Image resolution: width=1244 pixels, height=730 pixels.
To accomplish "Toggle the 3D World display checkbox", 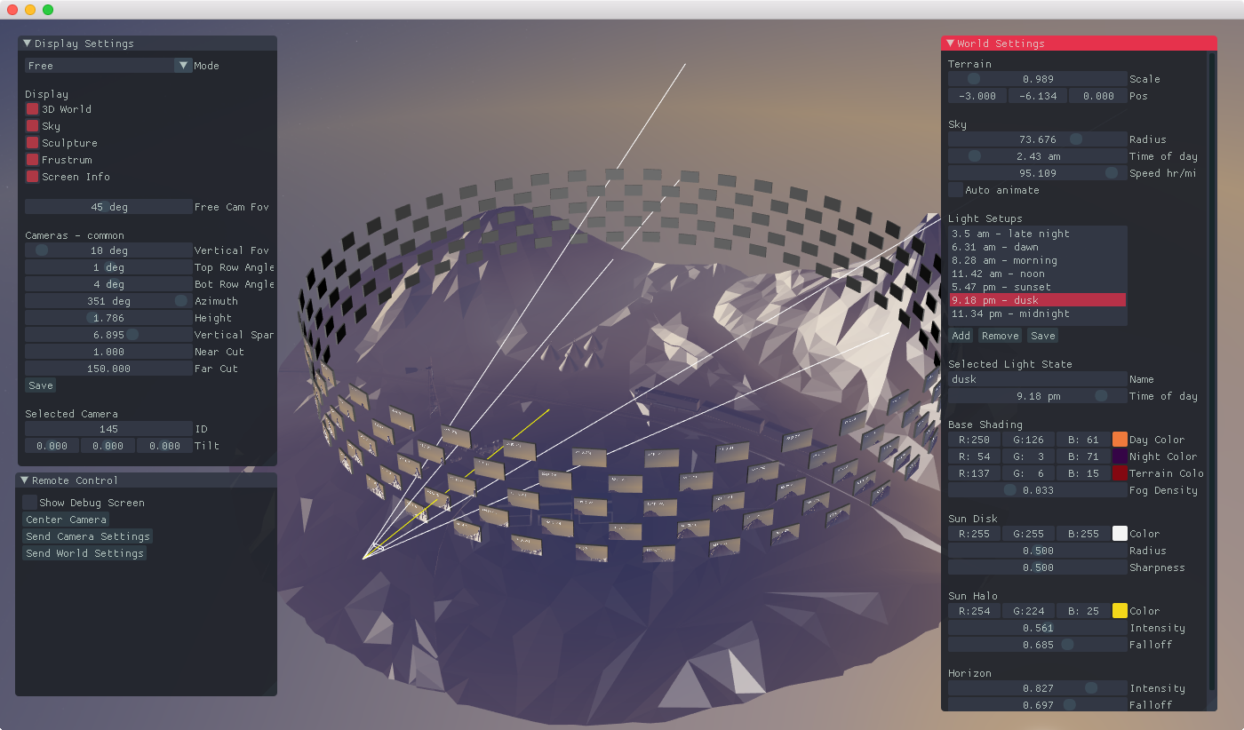I will pyautogui.click(x=32, y=109).
